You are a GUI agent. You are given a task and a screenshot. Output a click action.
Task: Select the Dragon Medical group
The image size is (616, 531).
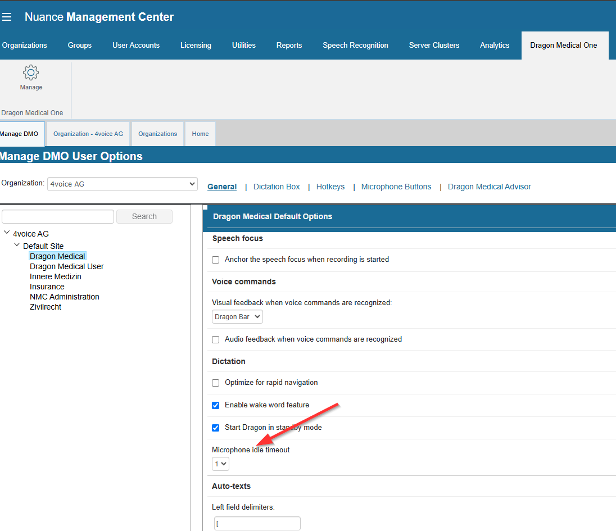coord(57,256)
